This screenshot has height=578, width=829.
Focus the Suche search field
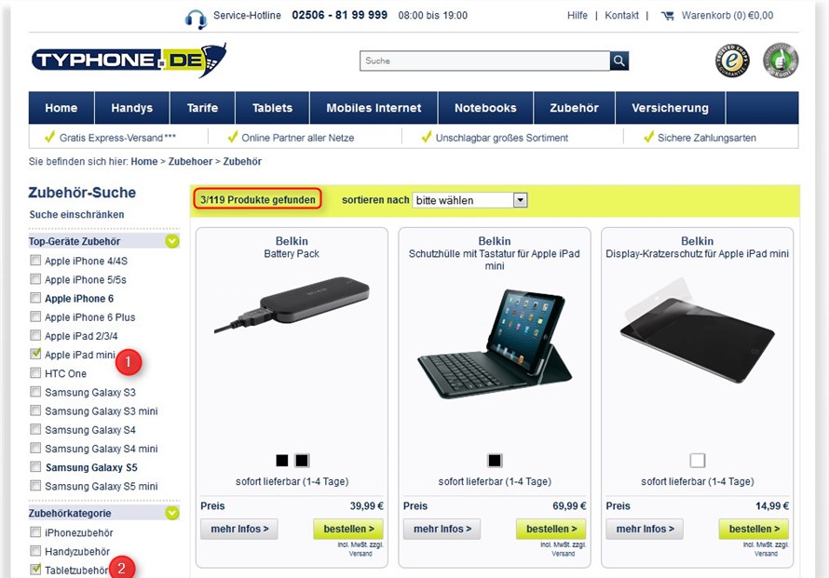tap(484, 60)
